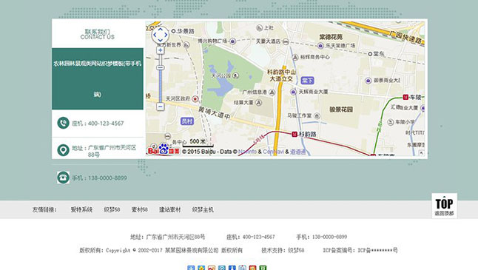
Task: Zoom in with the map plus button
Action: pos(161,50)
